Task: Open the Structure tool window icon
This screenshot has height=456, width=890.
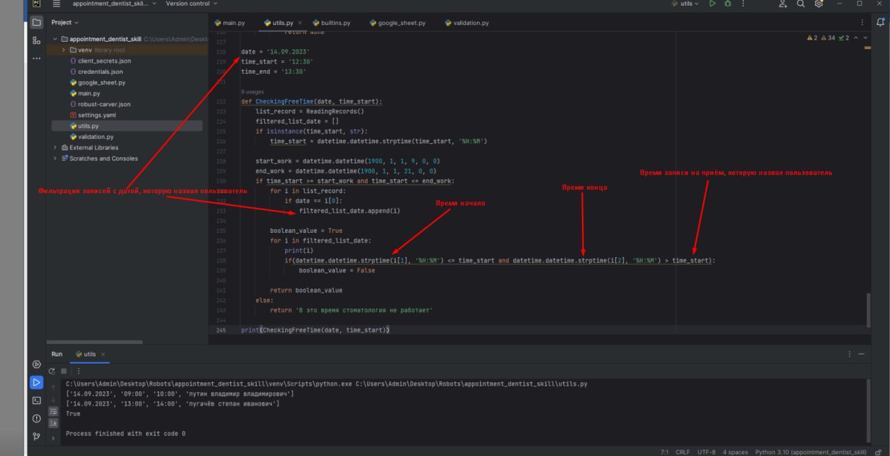Action: tap(36, 41)
